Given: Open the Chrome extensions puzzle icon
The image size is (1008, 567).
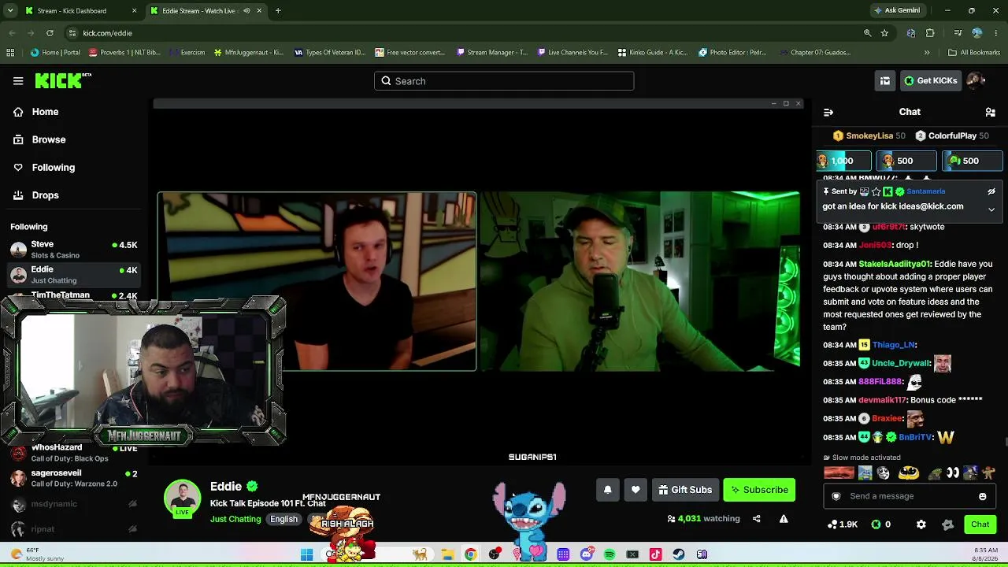Looking at the screenshot, I should click(x=930, y=33).
